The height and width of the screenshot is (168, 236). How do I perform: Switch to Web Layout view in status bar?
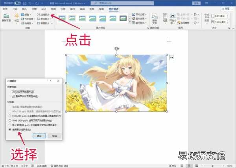(x=196, y=166)
